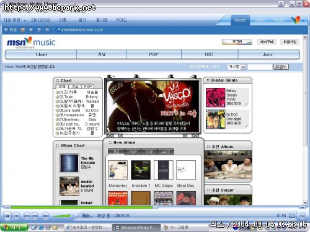The width and height of the screenshot is (310, 232).
Task: Open the Invisible 1 new album cover
Action: 141,170
